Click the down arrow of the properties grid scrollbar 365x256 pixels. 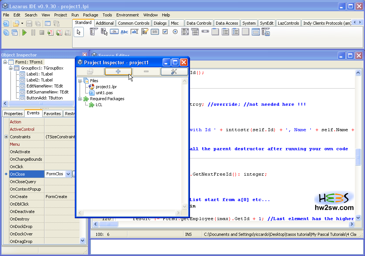coord(82,241)
